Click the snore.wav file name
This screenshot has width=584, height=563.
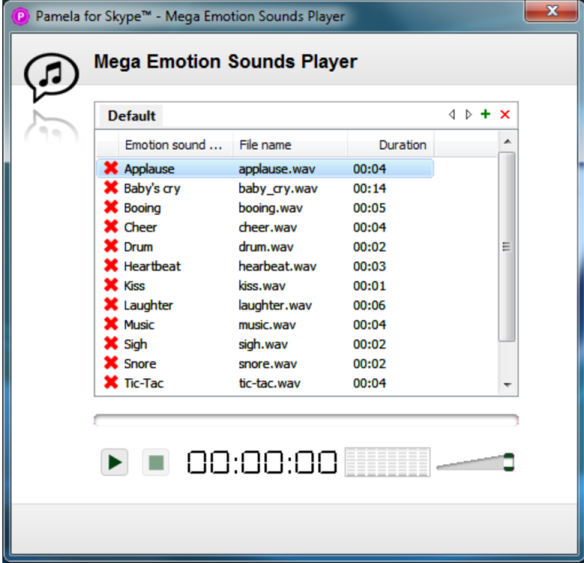[x=268, y=363]
